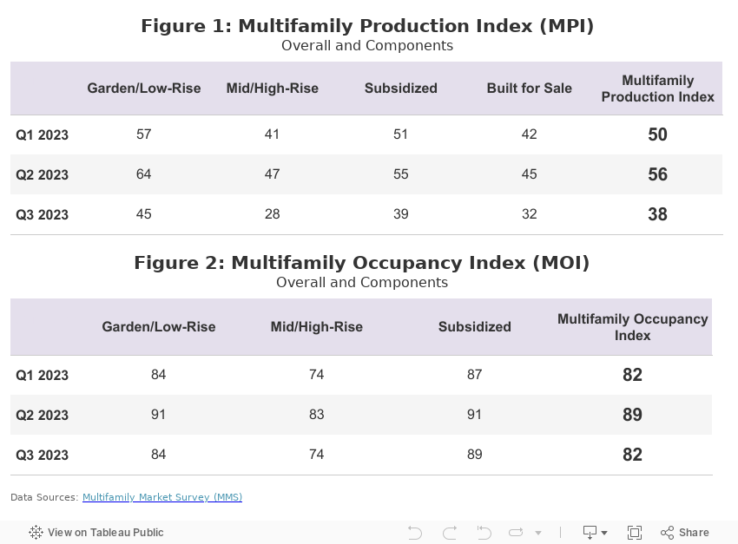738x544 pixels.
Task: Open the Download menu icon
Action: [x=595, y=533]
